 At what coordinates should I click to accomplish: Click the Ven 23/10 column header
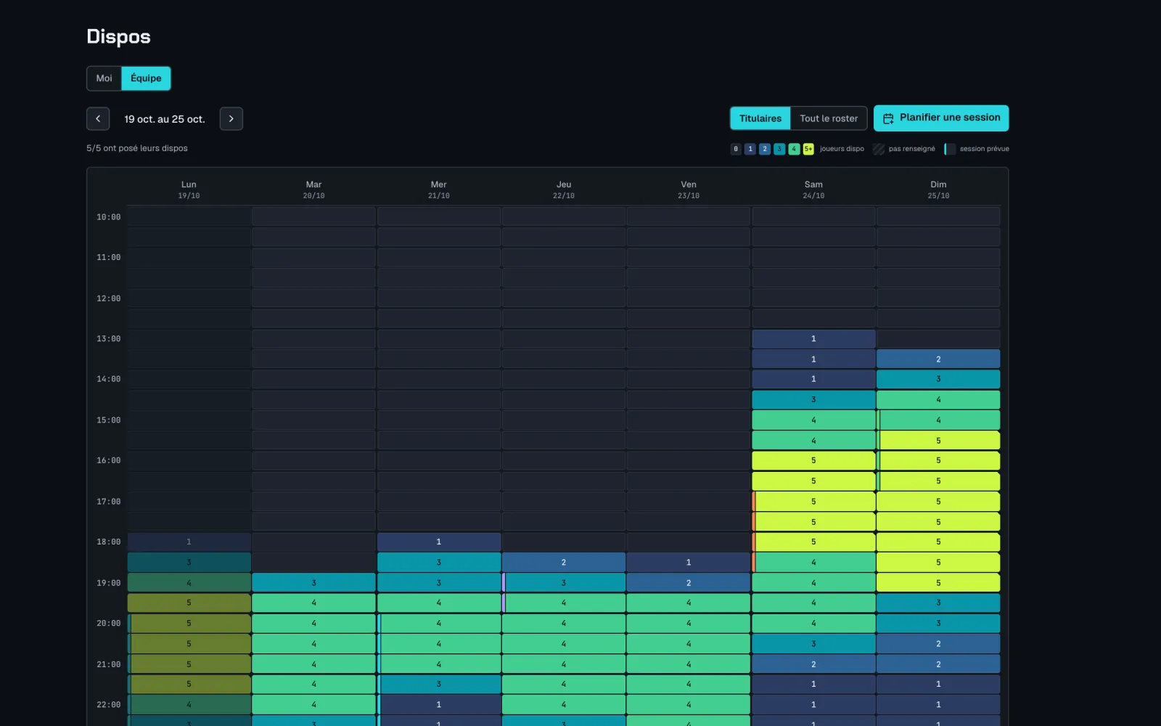[x=689, y=189]
